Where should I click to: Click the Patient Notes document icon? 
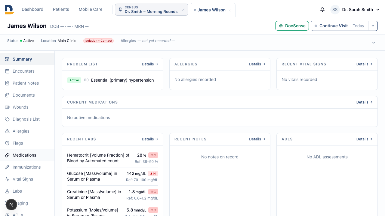[x=7, y=83]
